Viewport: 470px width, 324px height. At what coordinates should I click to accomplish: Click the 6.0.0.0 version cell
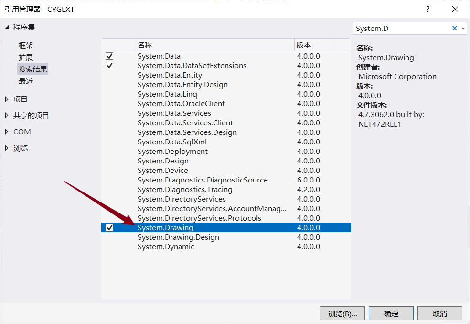click(309, 180)
